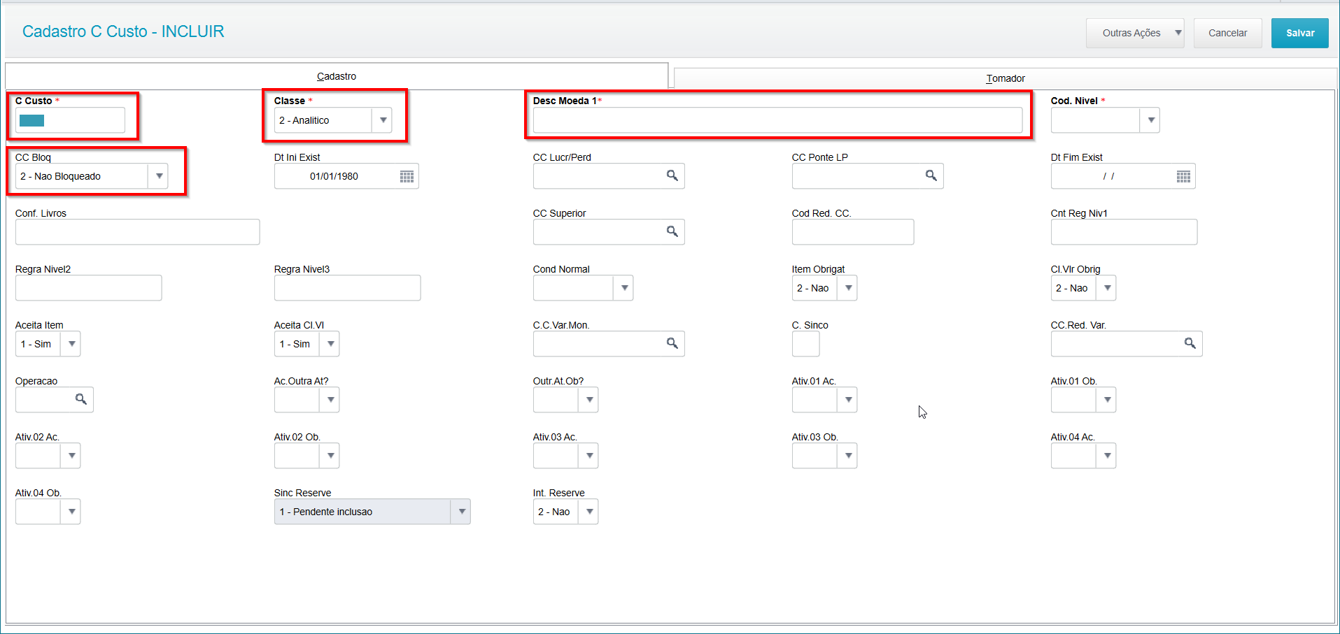Image resolution: width=1340 pixels, height=634 pixels.
Task: Search lookup for CC.Red. Var.
Action: coord(1190,343)
